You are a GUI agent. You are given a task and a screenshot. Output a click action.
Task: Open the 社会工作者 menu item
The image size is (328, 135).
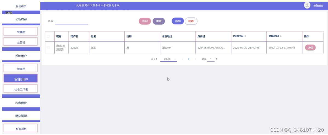click(21, 88)
